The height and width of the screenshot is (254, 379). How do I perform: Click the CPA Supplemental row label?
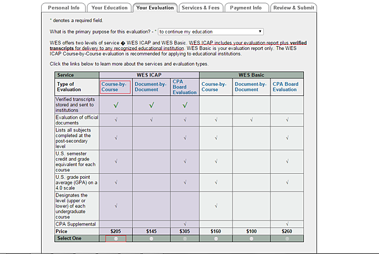click(x=77, y=224)
